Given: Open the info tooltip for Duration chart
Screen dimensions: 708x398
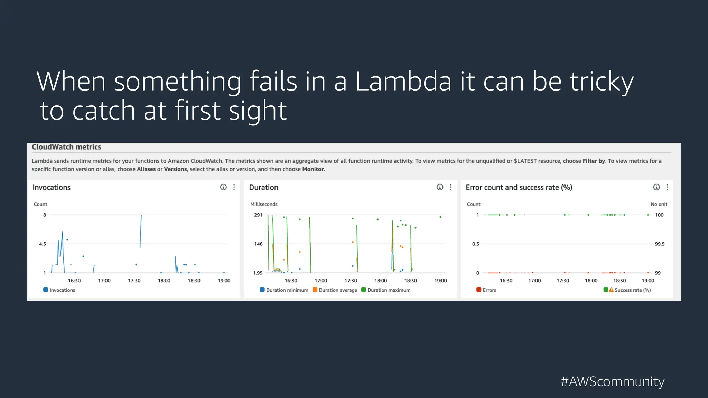Looking at the screenshot, I should [440, 187].
